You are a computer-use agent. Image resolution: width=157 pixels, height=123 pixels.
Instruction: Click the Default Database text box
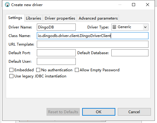pos(130,53)
